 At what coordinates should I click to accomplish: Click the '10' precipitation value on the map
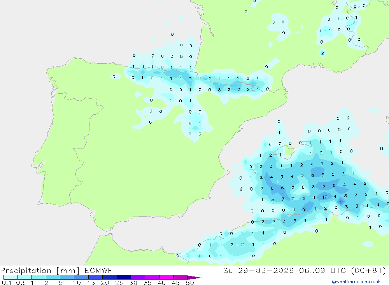(325, 197)
